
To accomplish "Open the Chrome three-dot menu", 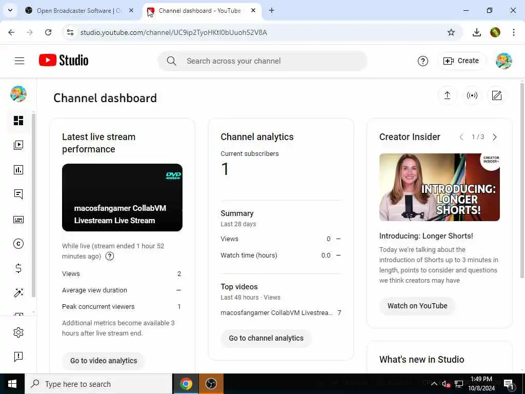I will [x=513, y=32].
